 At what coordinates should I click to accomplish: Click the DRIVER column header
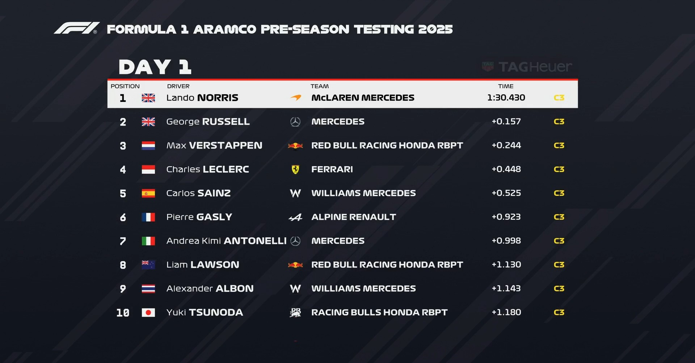coord(178,86)
